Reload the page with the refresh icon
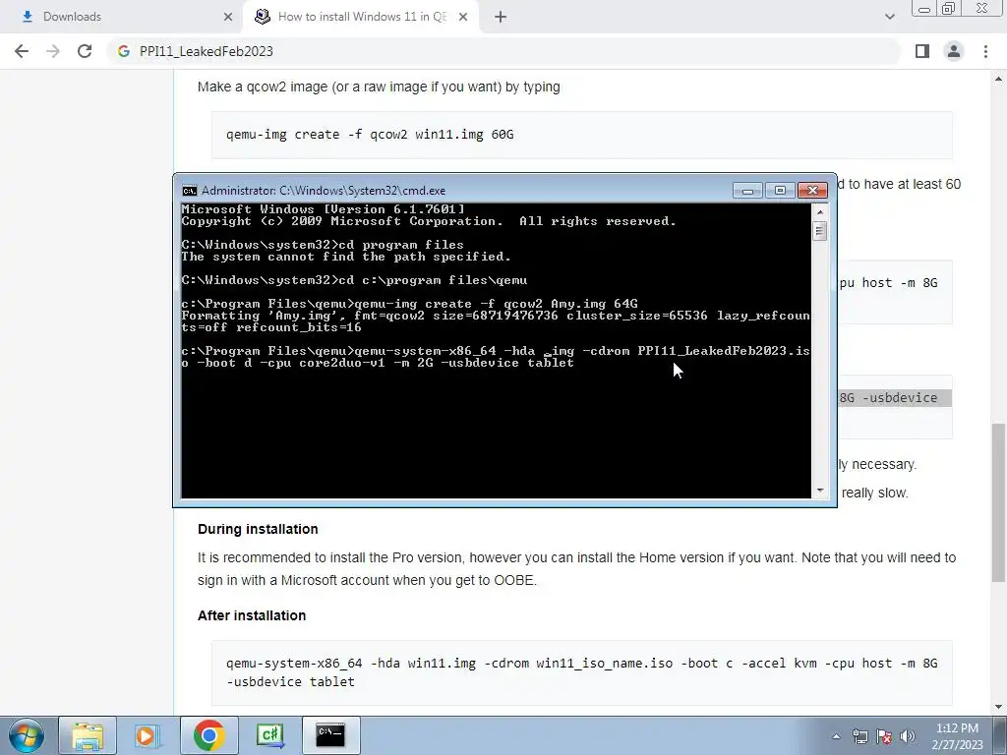The width and height of the screenshot is (1007, 755). 85,51
